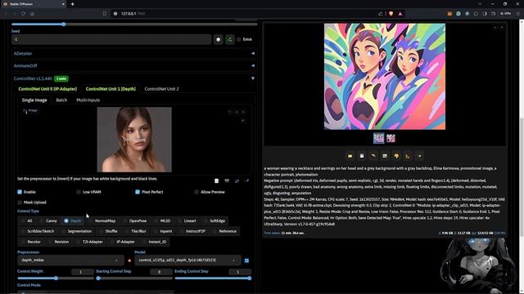Click the send dimensions arrow icon

click(247, 180)
